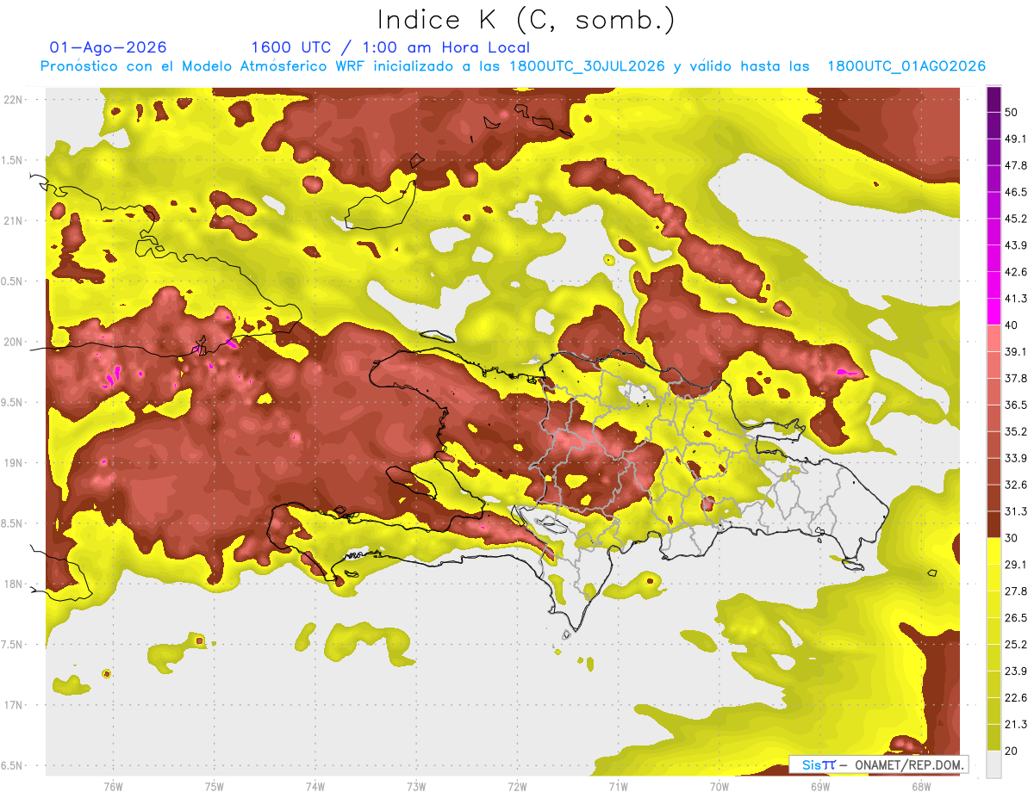Click the 76W longitude axis label

113,786
